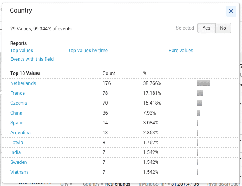Filter by Czechia country value
This screenshot has height=186, width=242.
(x=19, y=103)
